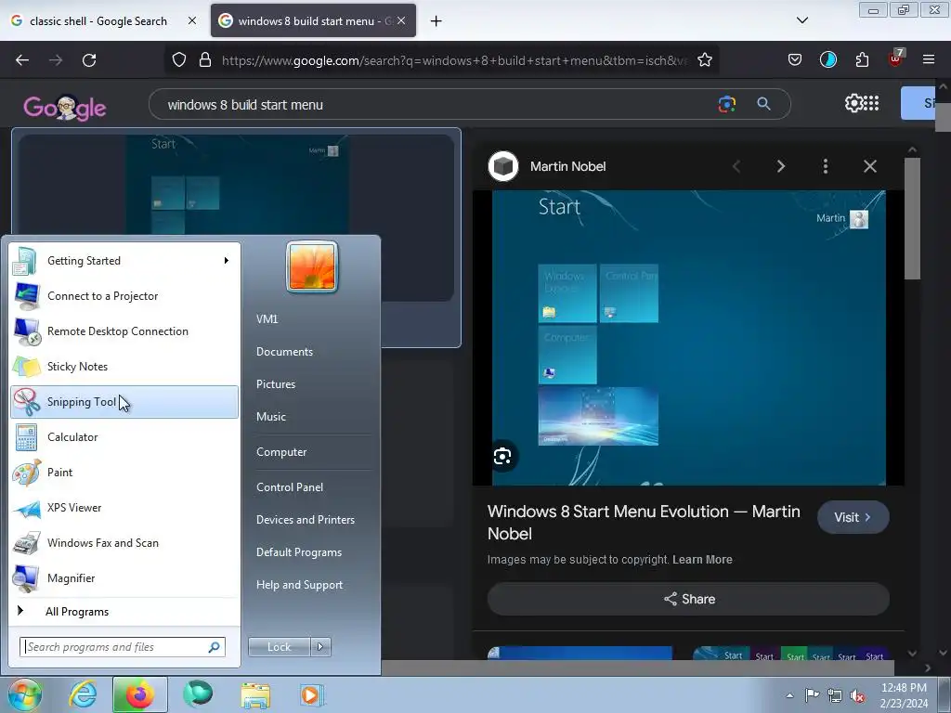Open Windows Fax and Scan
Screen dimensions: 951x713
pos(124,543)
